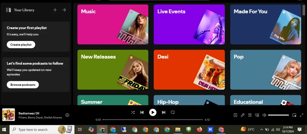Skip to the previous track

tap(142, 112)
